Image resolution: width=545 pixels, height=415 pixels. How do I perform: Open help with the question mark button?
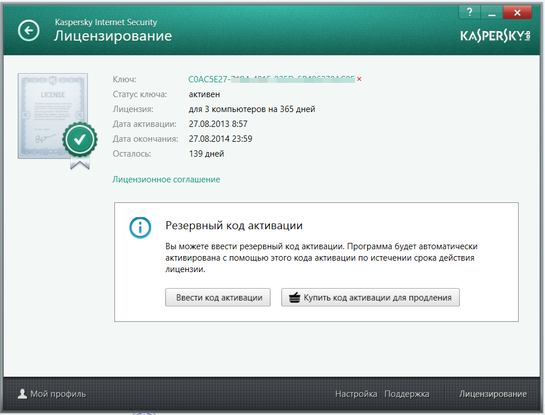(x=470, y=13)
